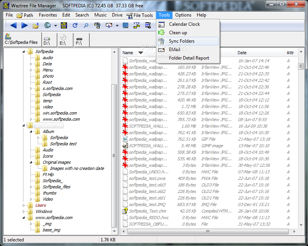Select the softpedia_test.pwa file
This screenshot has height=246, width=308.
[147, 178]
